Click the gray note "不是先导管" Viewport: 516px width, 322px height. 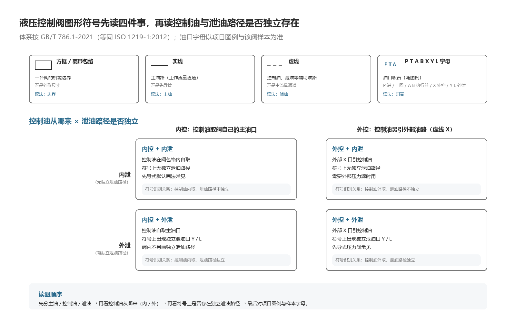[x=162, y=85]
